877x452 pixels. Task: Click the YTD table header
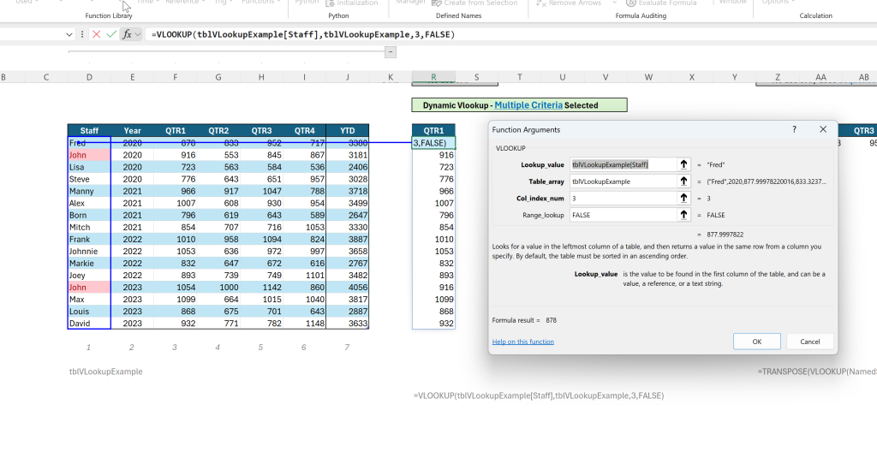pos(348,131)
